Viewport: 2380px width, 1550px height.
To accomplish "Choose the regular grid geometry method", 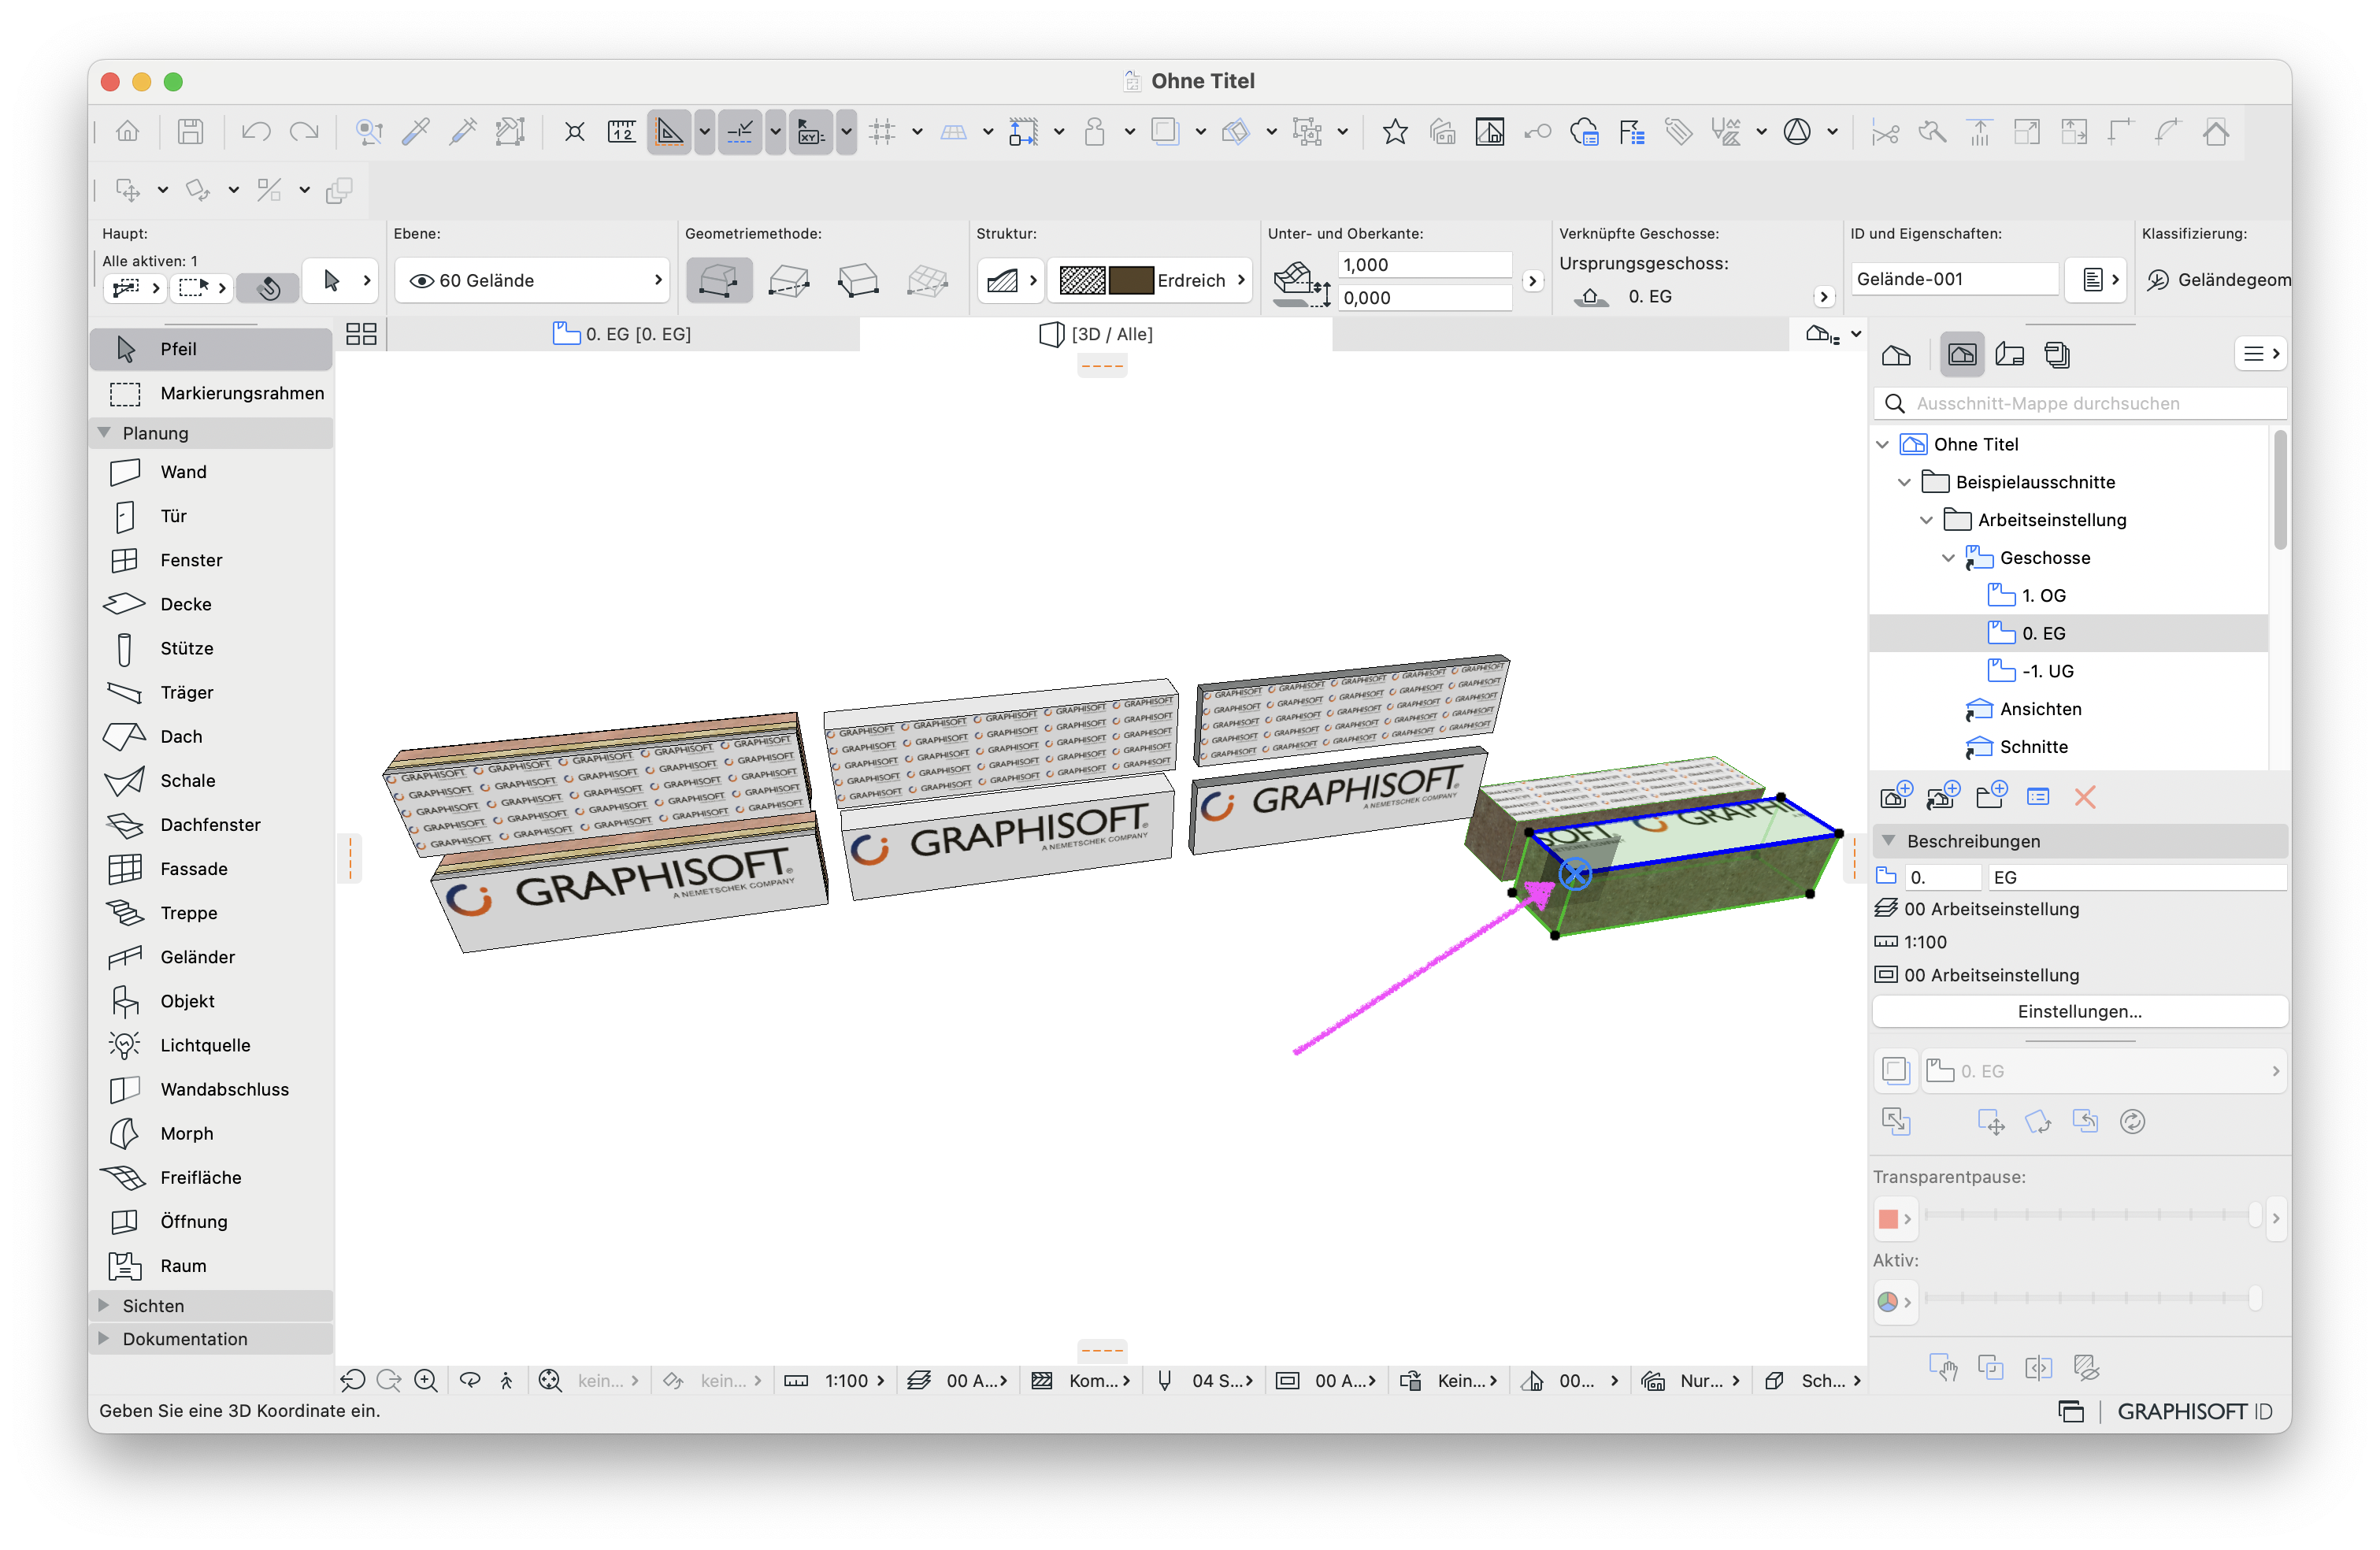I will [x=927, y=280].
